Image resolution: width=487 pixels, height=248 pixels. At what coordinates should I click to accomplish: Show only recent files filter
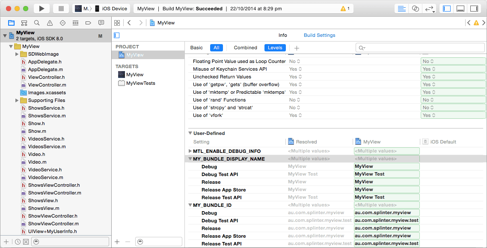pyautogui.click(x=18, y=242)
